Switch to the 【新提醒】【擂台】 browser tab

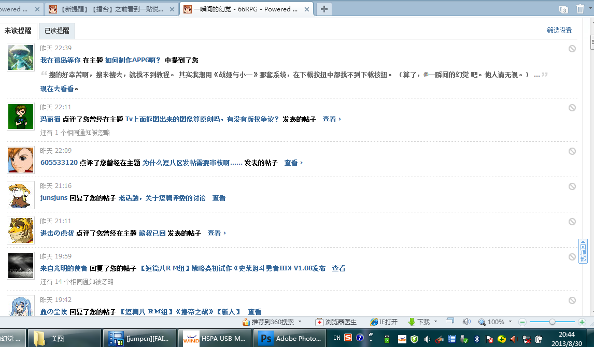click(112, 9)
